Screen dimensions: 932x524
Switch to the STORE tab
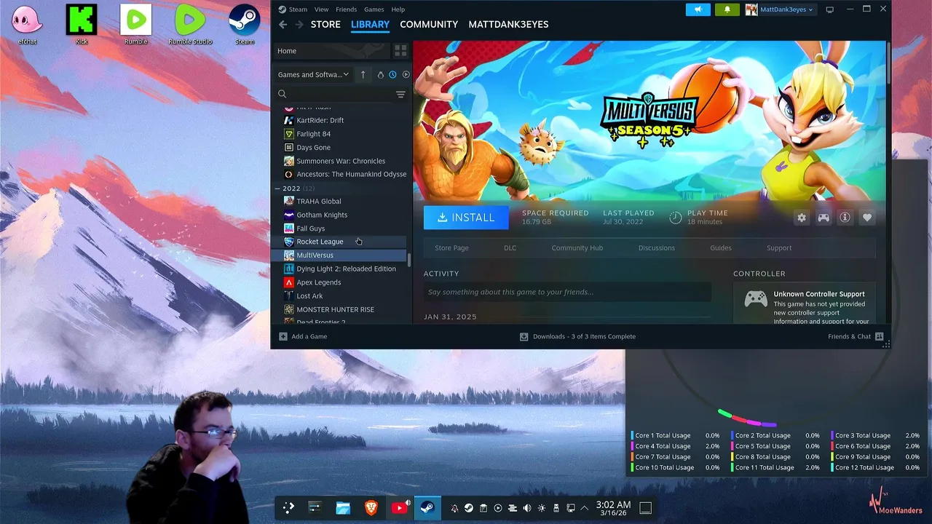(x=325, y=24)
